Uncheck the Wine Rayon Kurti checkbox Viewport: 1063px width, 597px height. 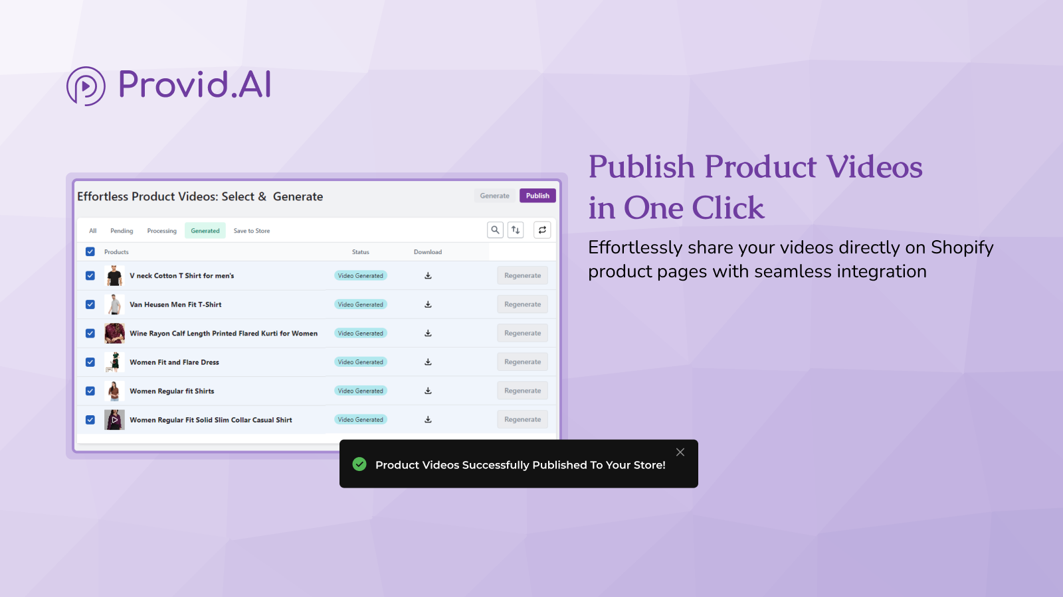point(90,334)
